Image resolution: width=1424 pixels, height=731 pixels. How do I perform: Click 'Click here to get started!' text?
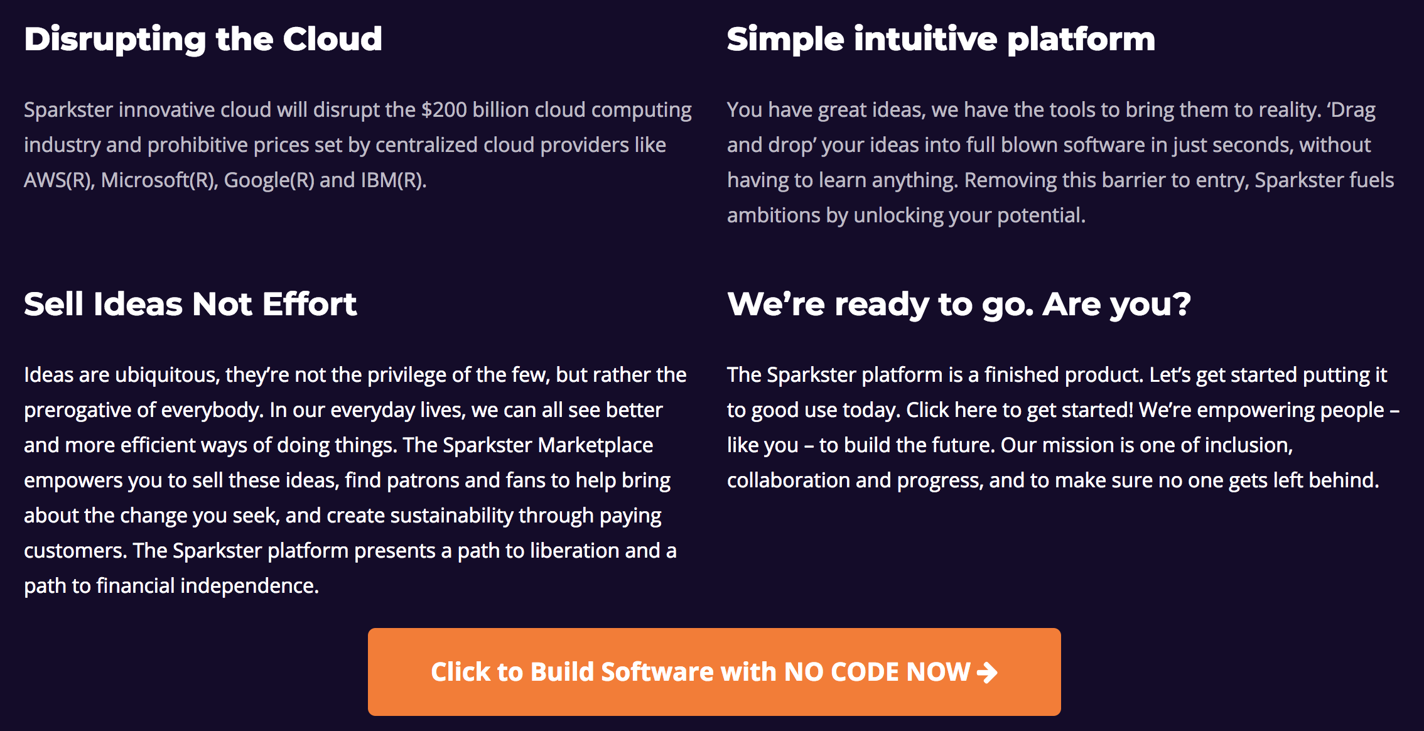pyautogui.click(x=1020, y=410)
